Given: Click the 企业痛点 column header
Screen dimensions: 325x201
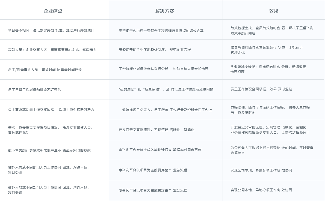Looking at the screenshot, I should pos(53,11).
